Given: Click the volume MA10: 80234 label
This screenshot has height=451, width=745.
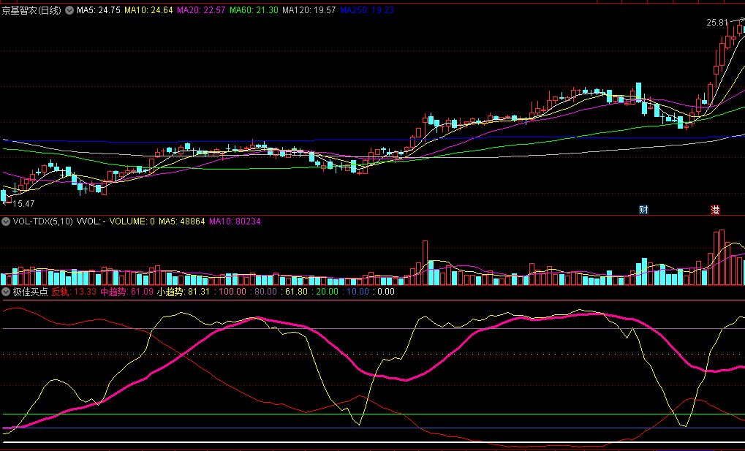Looking at the screenshot, I should (x=235, y=221).
